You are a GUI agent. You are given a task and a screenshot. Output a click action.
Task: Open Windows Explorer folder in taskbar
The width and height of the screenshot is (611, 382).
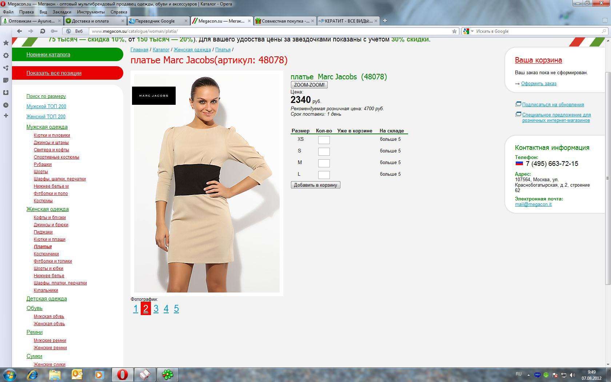(55, 374)
